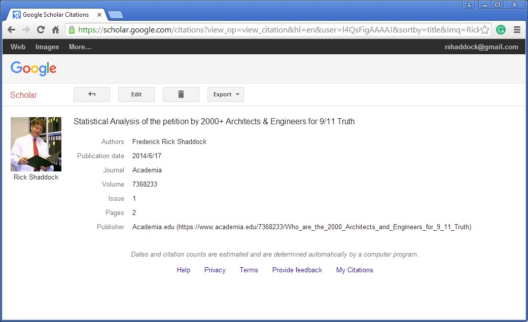Open a new browser tab
The image size is (528, 322).
(116, 15)
